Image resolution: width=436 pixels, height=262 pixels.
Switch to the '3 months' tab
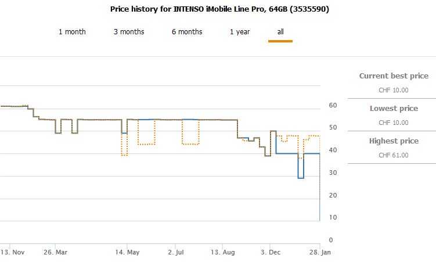coord(129,32)
